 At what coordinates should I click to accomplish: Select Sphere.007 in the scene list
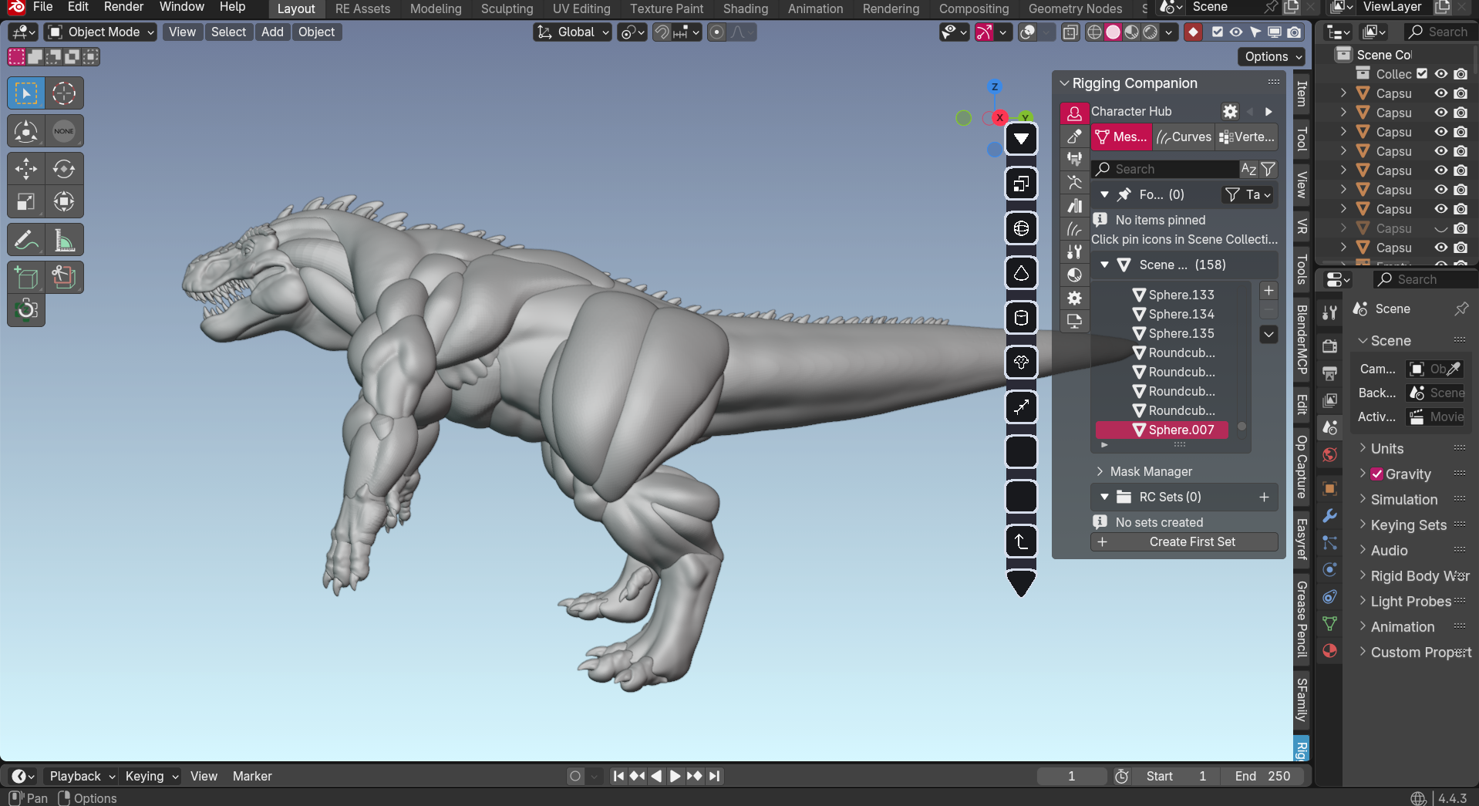[x=1180, y=430]
